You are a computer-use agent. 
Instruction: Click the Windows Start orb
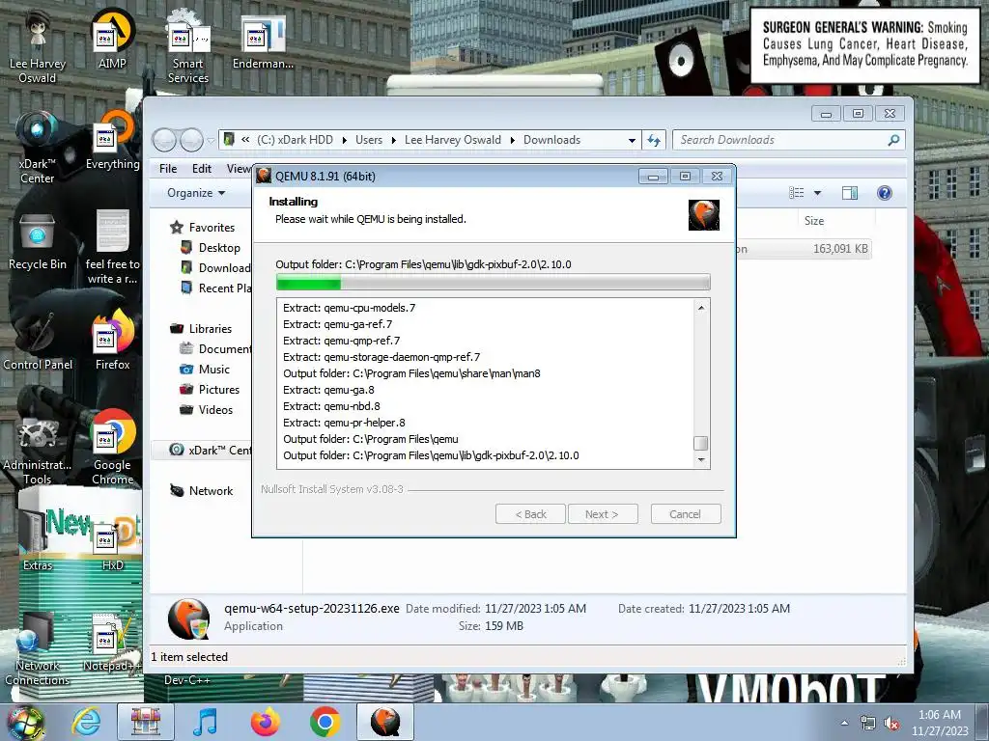26,722
